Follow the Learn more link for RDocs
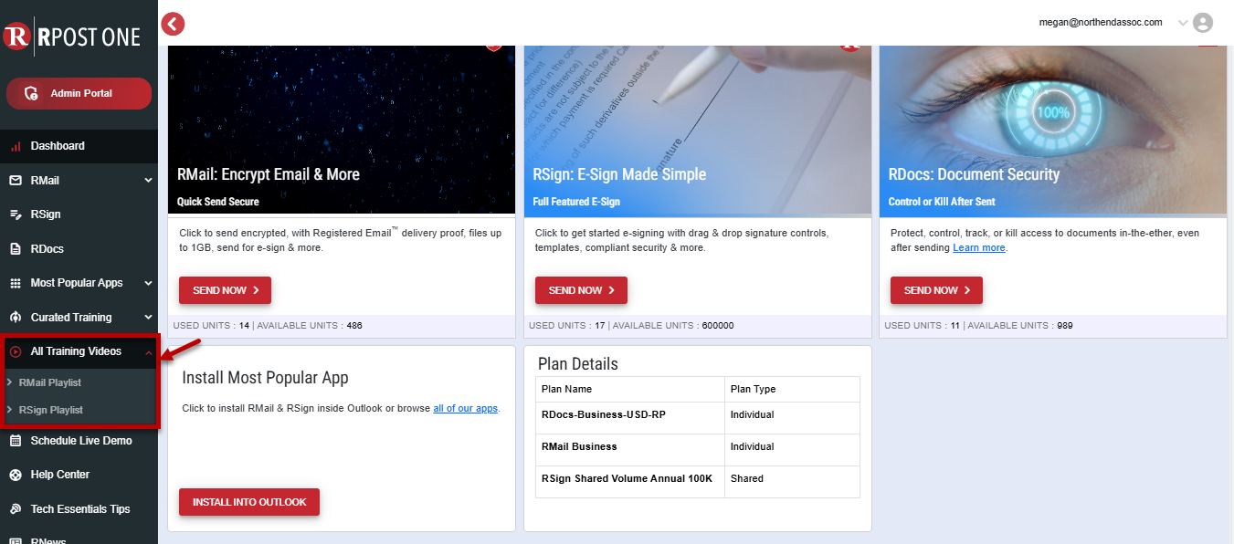The height and width of the screenshot is (544, 1234). pyautogui.click(x=978, y=247)
